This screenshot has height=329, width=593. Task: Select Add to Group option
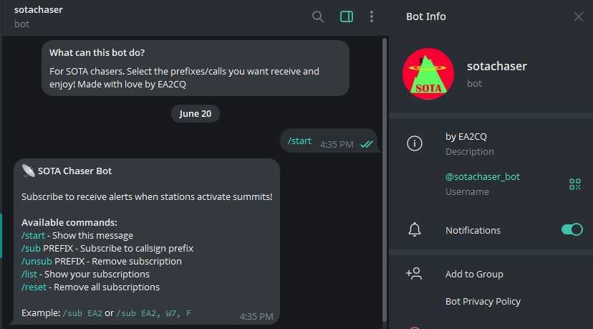(474, 274)
